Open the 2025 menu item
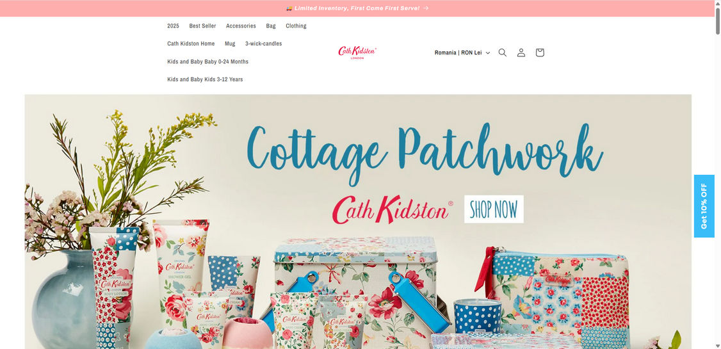This screenshot has width=721, height=349. (x=174, y=26)
